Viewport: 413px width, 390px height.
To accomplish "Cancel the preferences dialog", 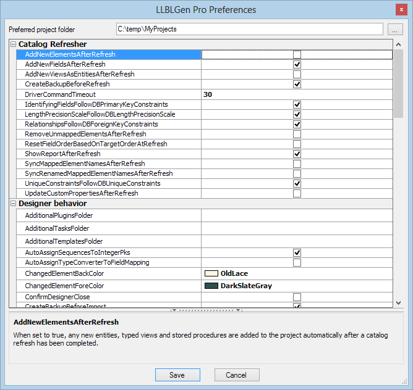I will [x=237, y=375].
